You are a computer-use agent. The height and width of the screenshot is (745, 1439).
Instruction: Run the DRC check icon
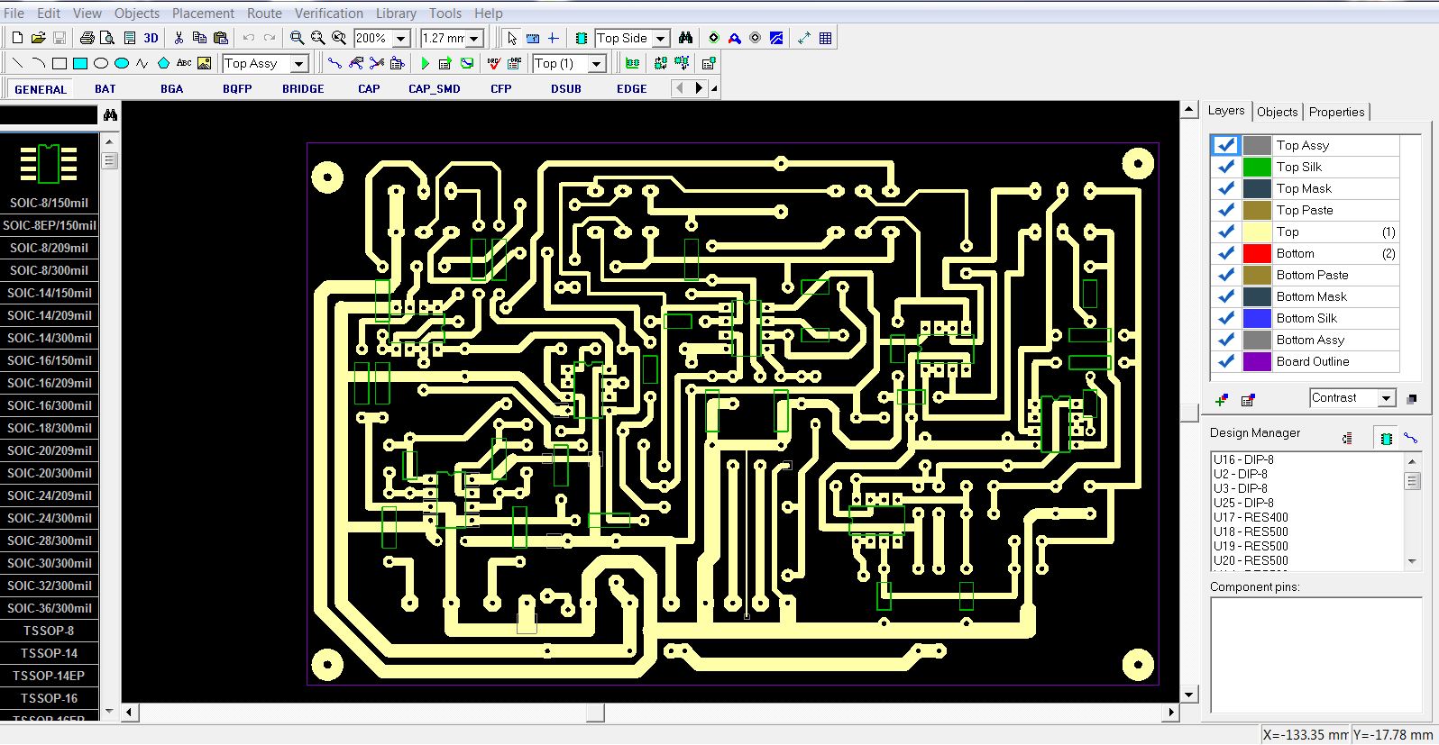point(493,63)
